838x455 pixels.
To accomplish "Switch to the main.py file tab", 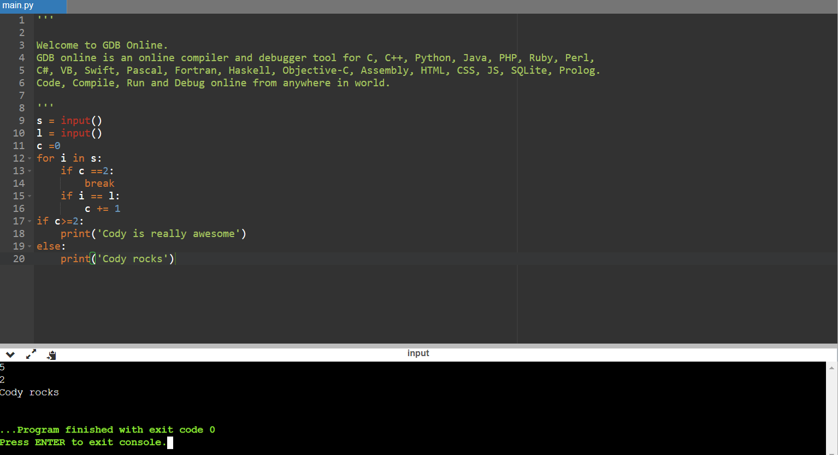I will [x=19, y=5].
